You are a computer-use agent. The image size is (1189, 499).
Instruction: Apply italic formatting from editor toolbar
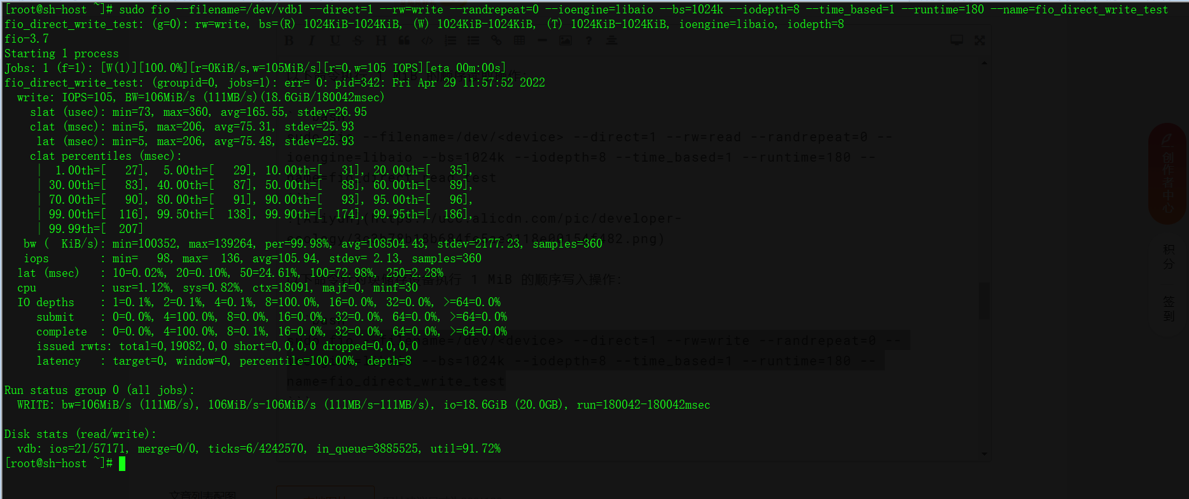click(312, 40)
